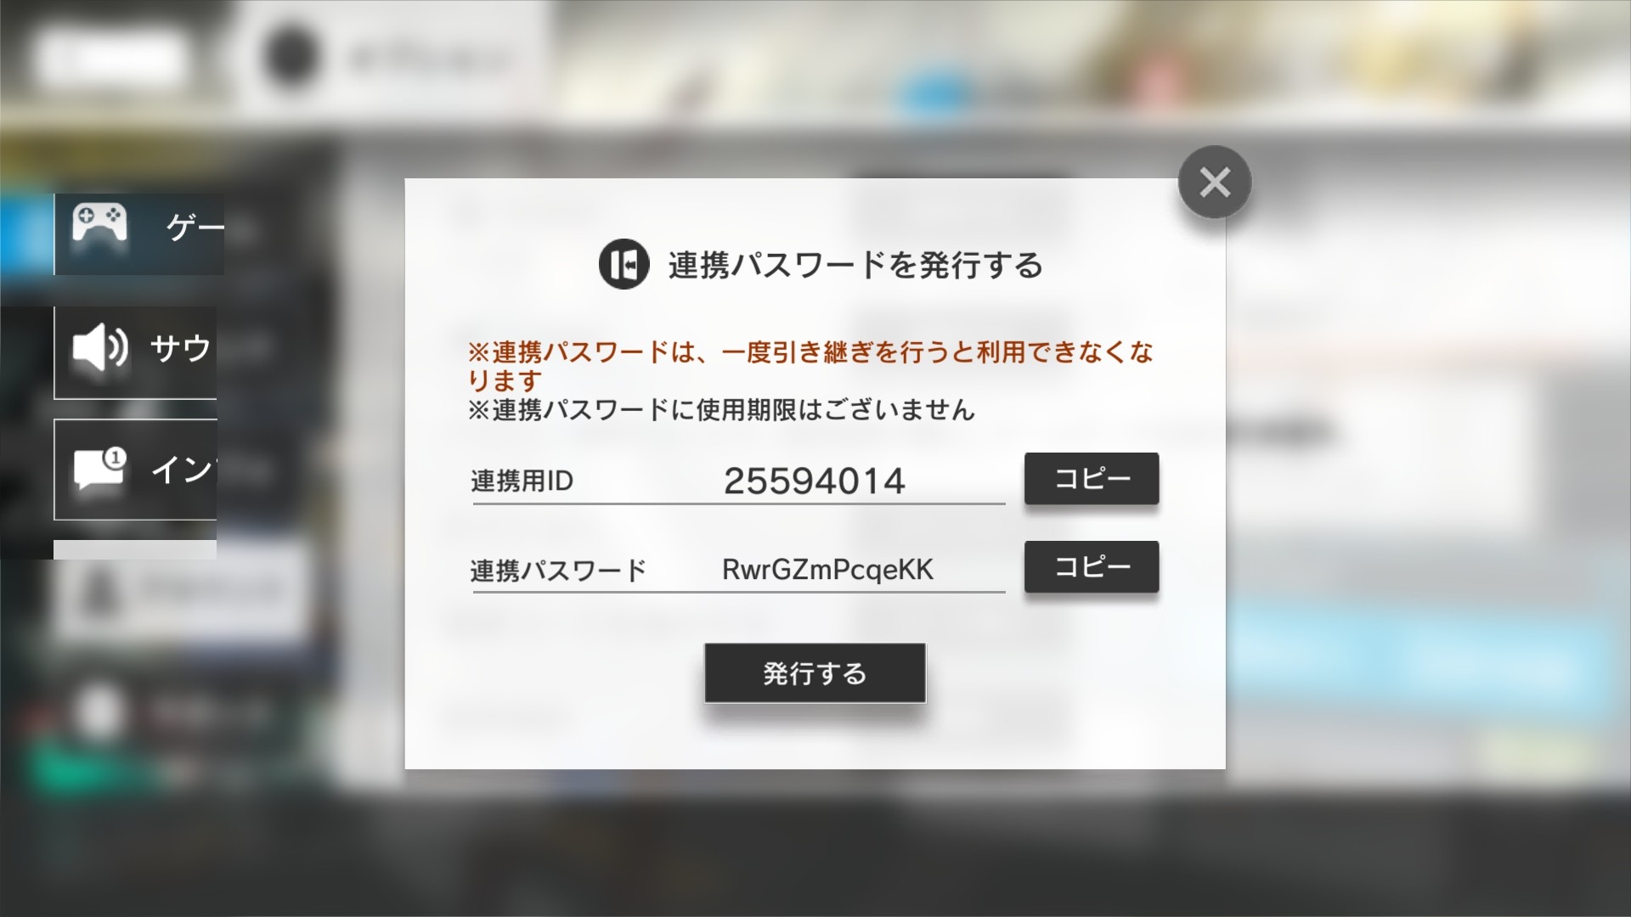
Task: Switch to the サウ sidebar tab label
Action: click(180, 348)
